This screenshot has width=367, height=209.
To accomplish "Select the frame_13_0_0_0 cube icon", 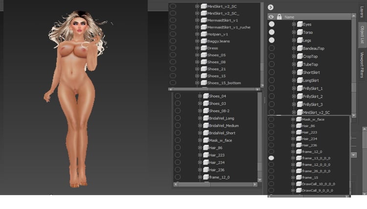I will [x=298, y=158].
